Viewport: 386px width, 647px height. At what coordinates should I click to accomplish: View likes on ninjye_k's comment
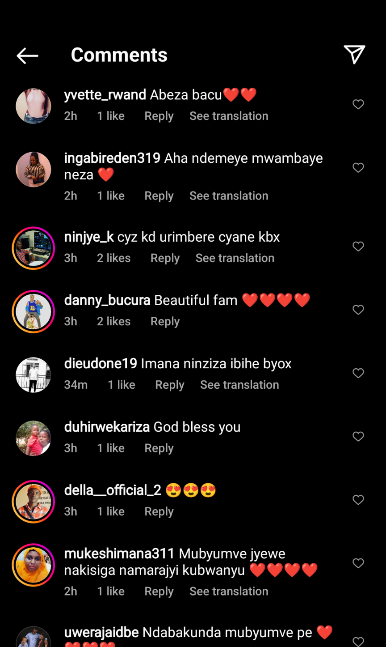113,258
